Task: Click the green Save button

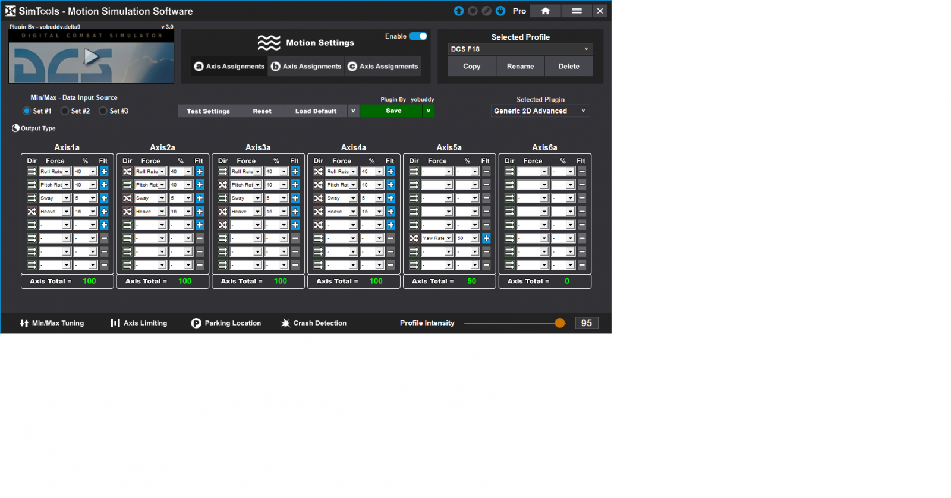Action: [391, 111]
